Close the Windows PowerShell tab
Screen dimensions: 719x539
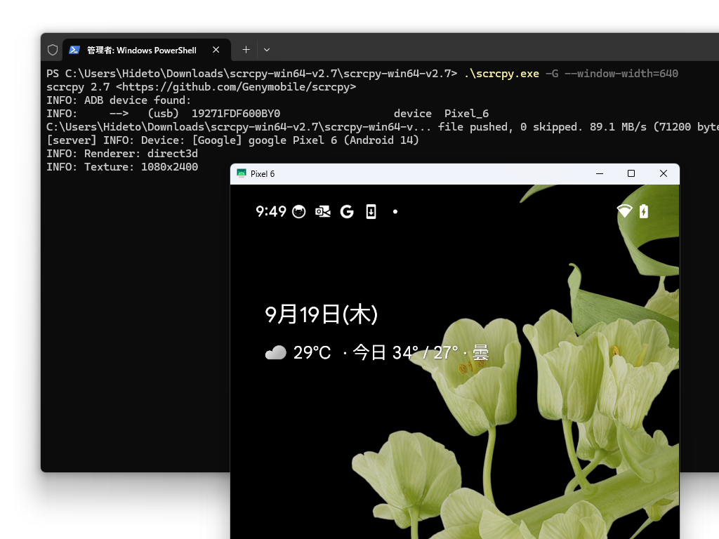[216, 49]
